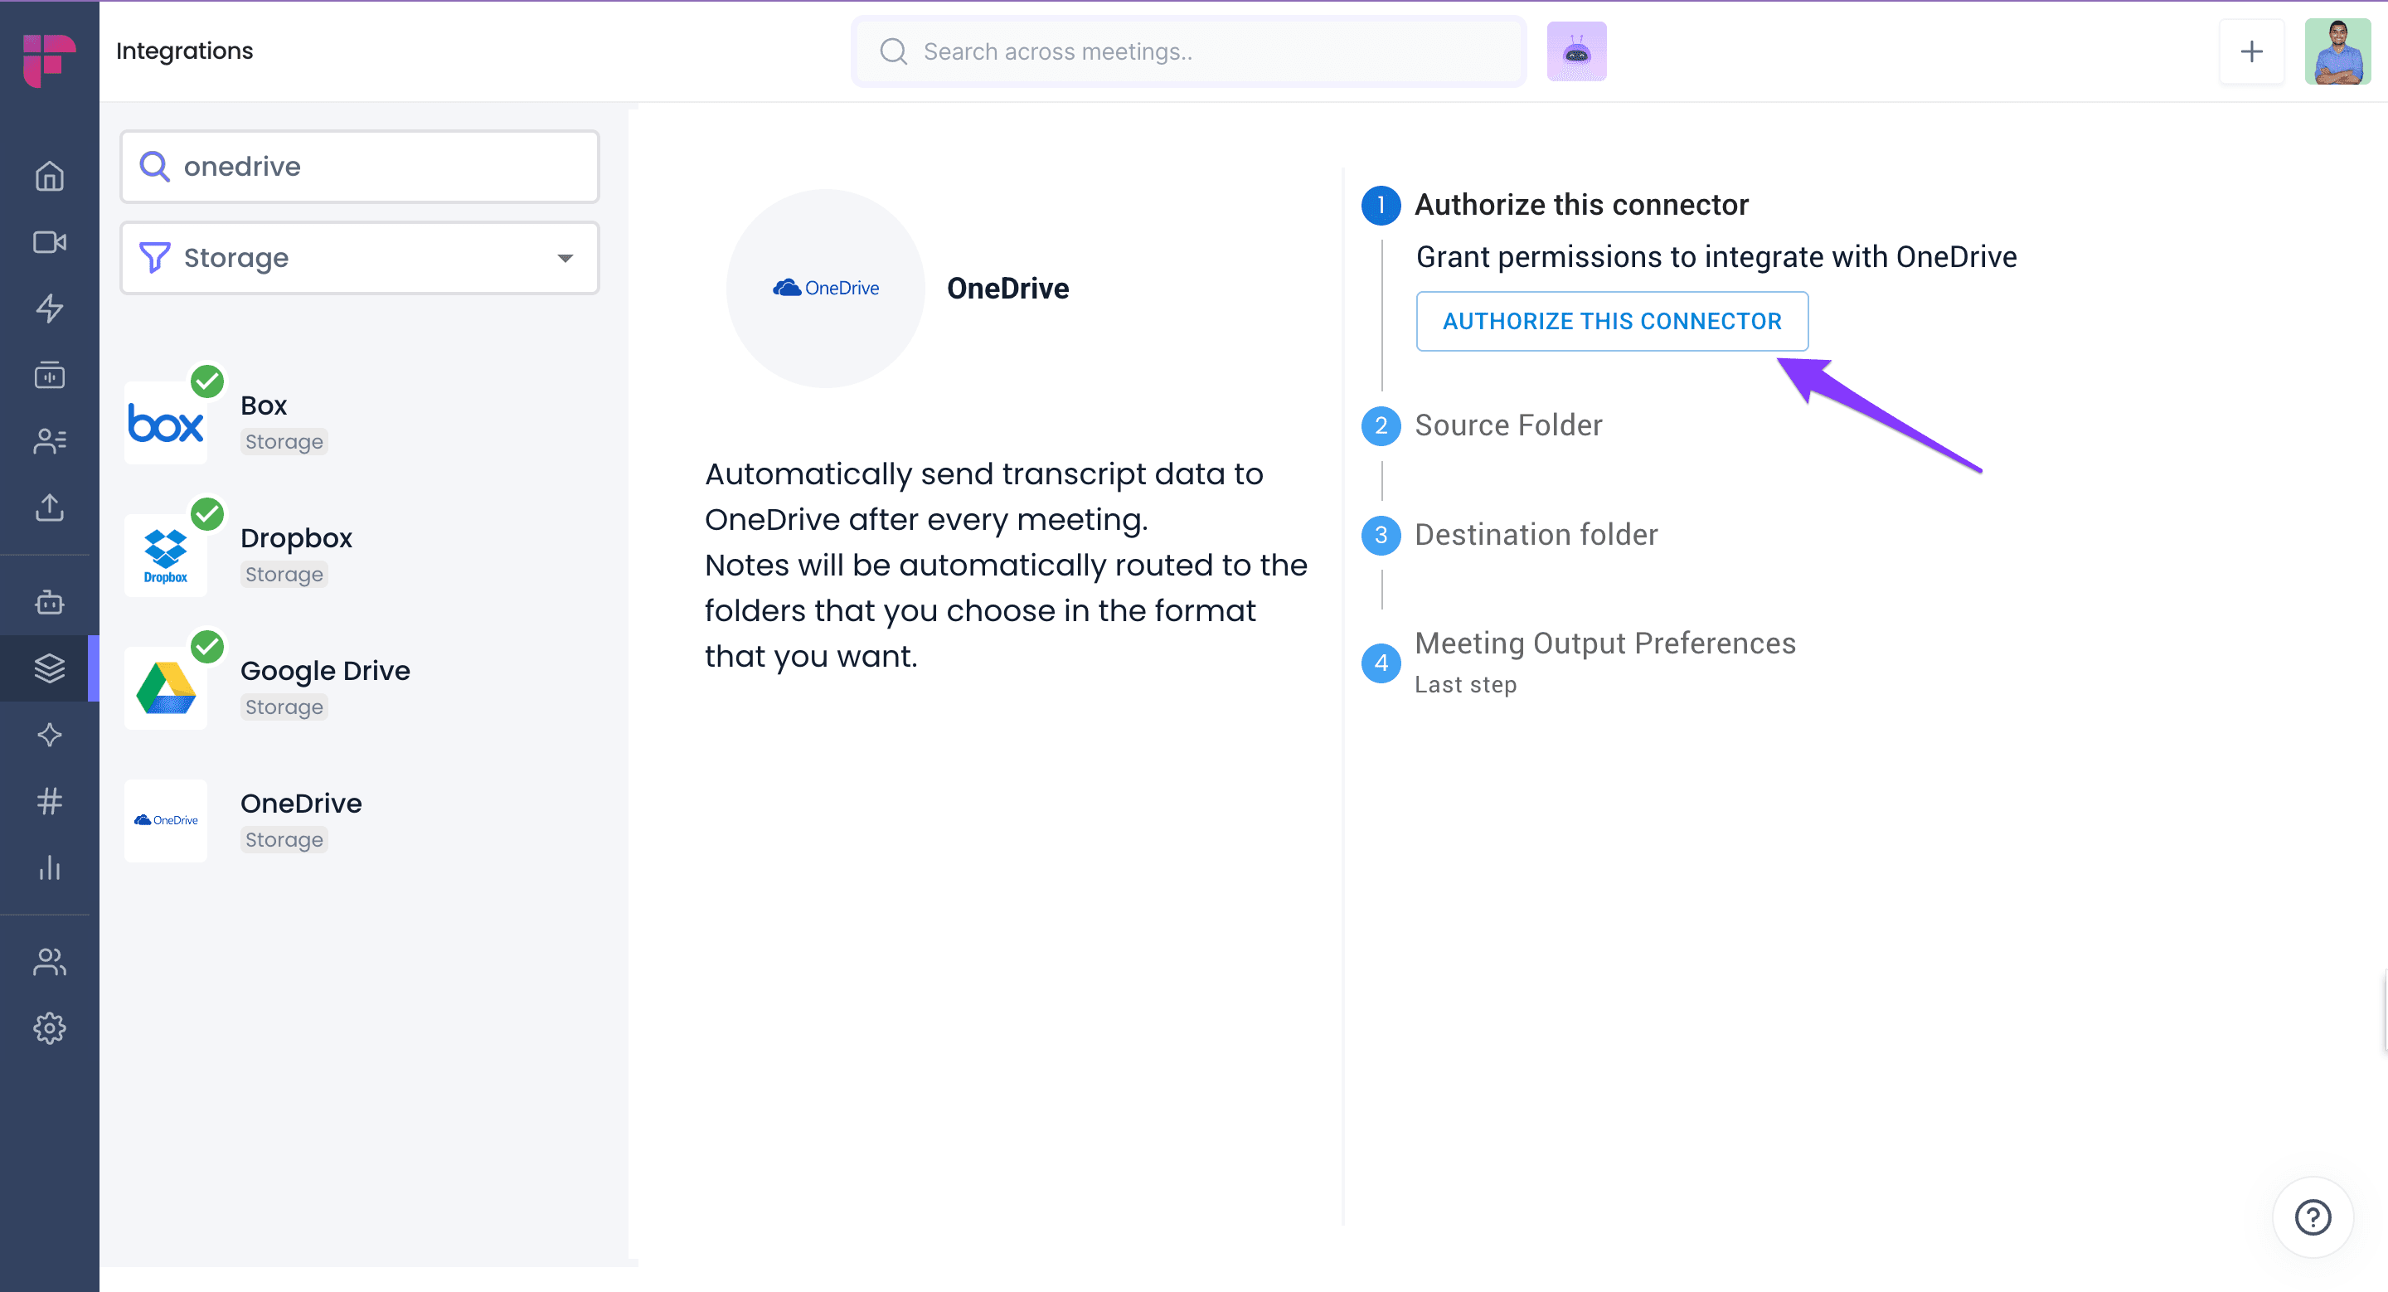Click the OneDrive heading in detail panel

click(x=1007, y=289)
